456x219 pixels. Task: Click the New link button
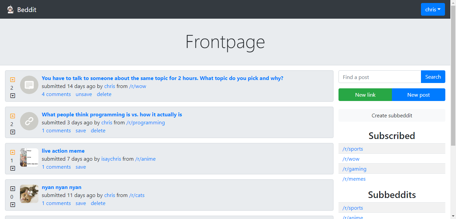pyautogui.click(x=365, y=95)
